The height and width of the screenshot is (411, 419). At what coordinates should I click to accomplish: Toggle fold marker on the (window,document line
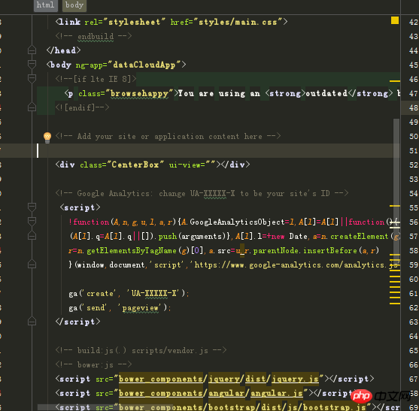[32, 264]
